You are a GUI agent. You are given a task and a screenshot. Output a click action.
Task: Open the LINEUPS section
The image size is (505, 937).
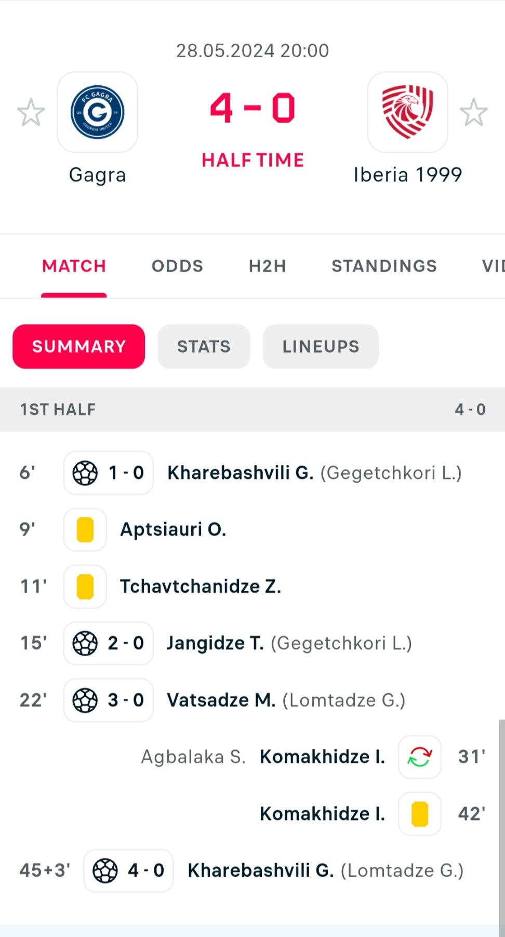[321, 347]
